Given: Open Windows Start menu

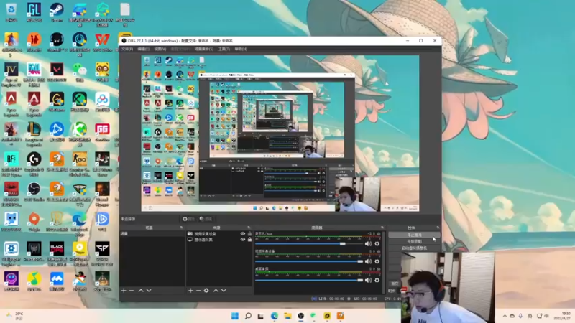Looking at the screenshot, I should click(235, 316).
